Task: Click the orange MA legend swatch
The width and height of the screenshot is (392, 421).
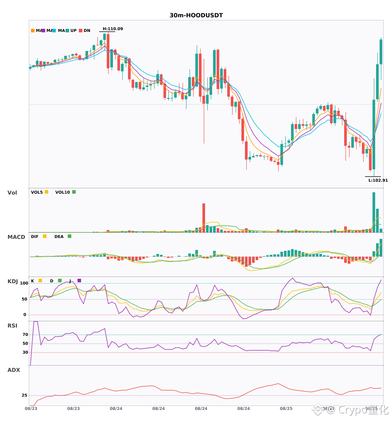Action: click(x=33, y=31)
